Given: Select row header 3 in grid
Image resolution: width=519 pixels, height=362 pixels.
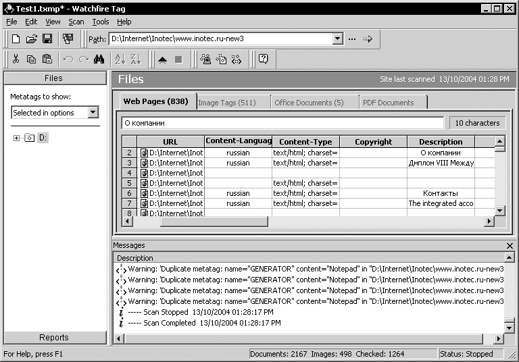Looking at the screenshot, I should [x=130, y=163].
